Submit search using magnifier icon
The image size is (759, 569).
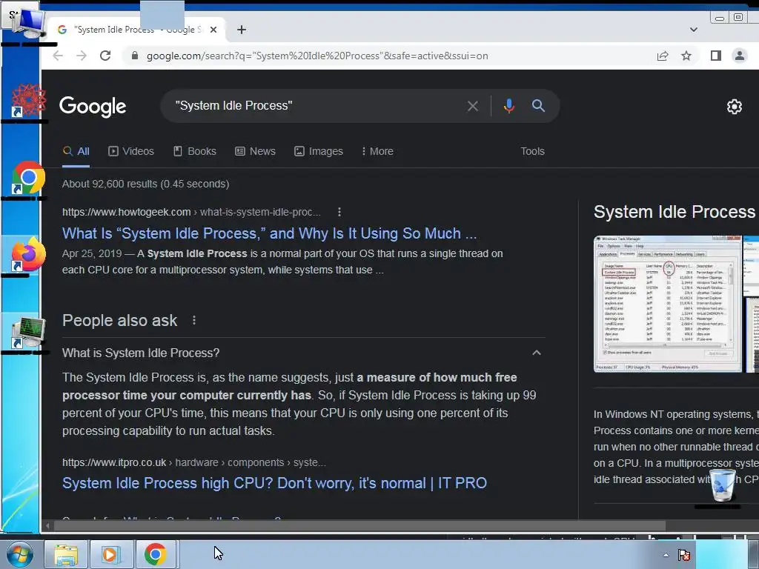(x=538, y=105)
